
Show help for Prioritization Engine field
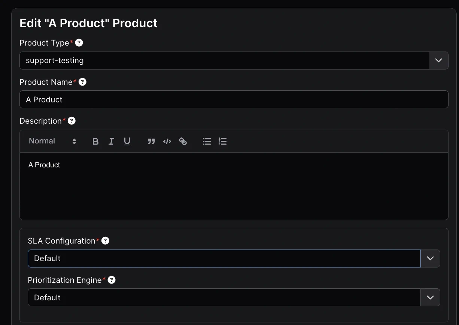tap(112, 280)
